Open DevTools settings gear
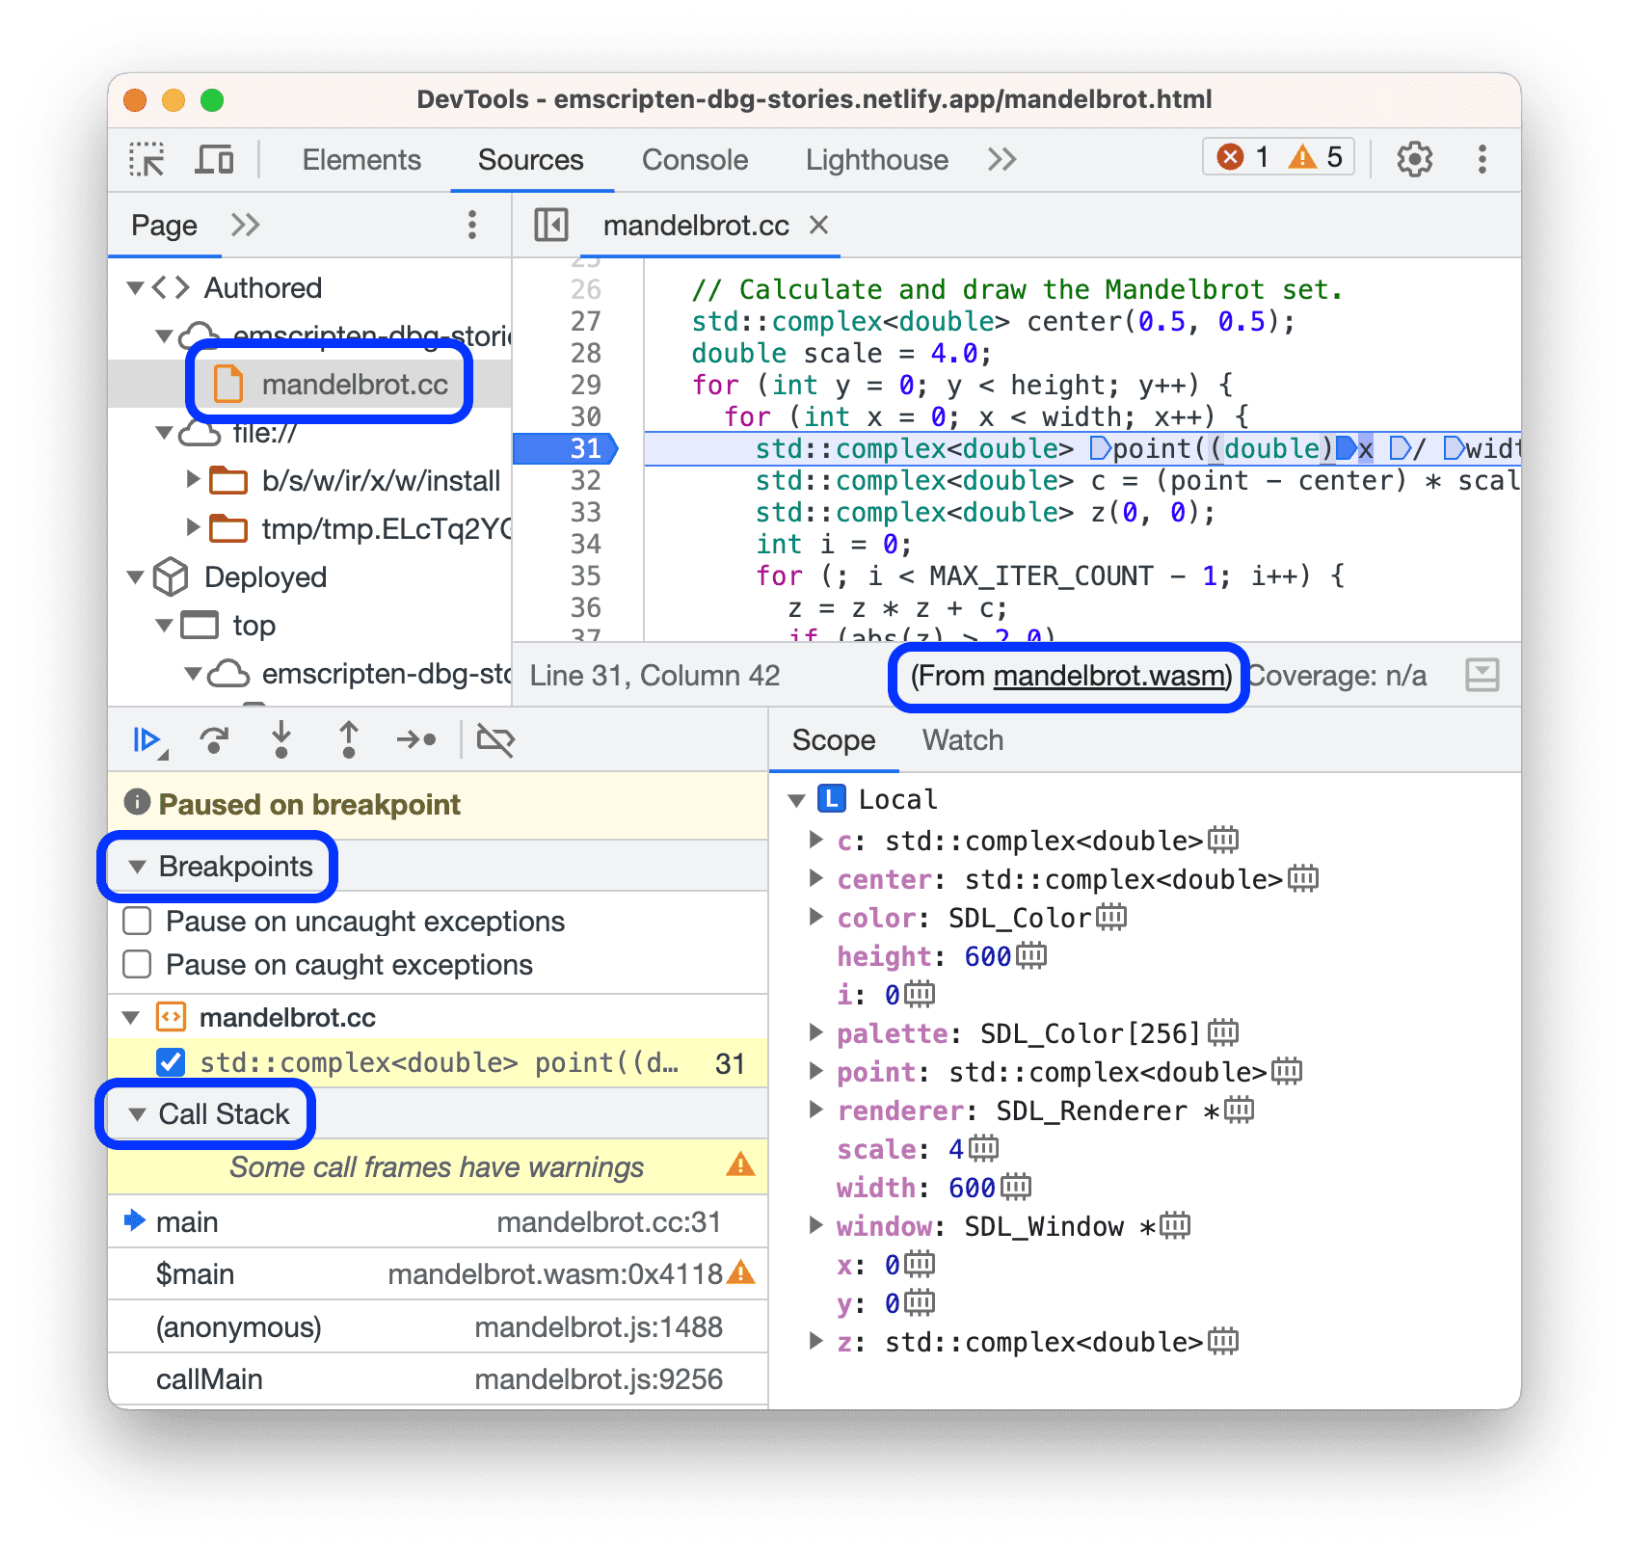The height and width of the screenshot is (1552, 1629). (1414, 159)
